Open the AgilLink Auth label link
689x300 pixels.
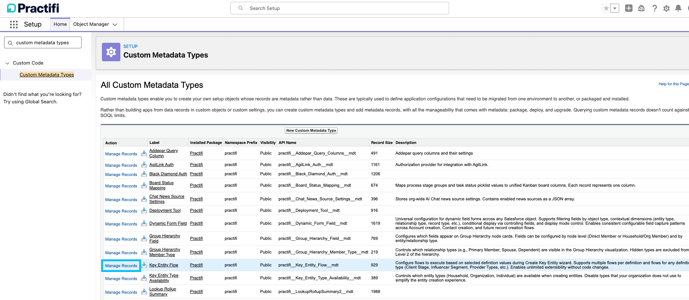[161, 165]
